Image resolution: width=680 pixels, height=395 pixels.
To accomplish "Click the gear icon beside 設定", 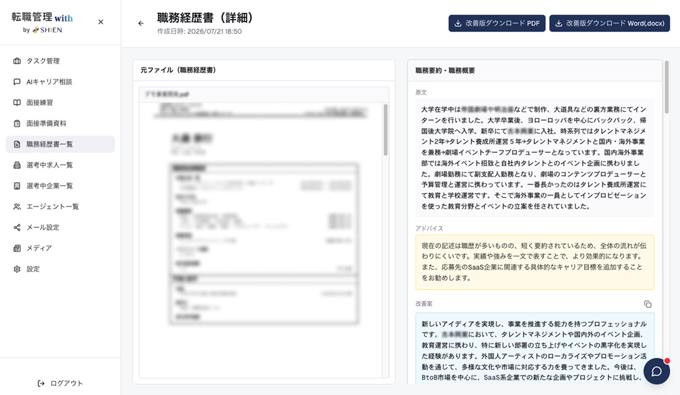I will pyautogui.click(x=17, y=269).
